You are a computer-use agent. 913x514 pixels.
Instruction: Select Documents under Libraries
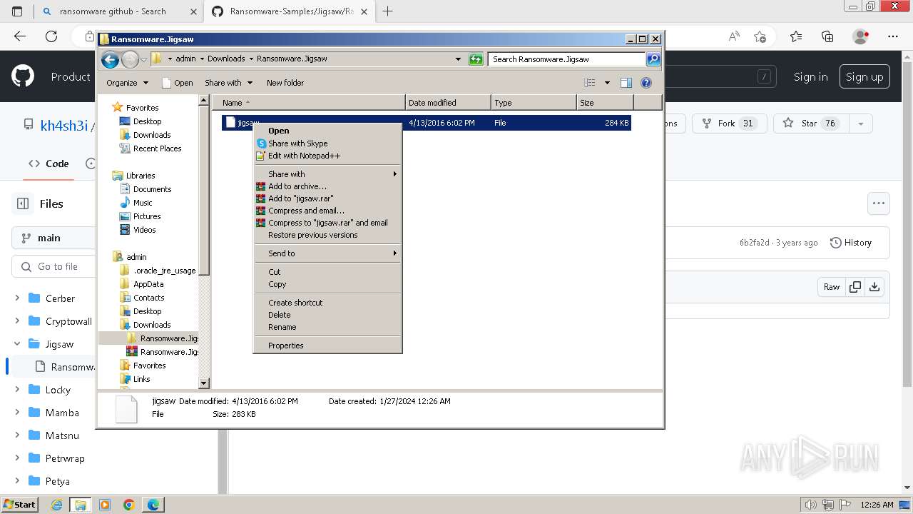(152, 189)
